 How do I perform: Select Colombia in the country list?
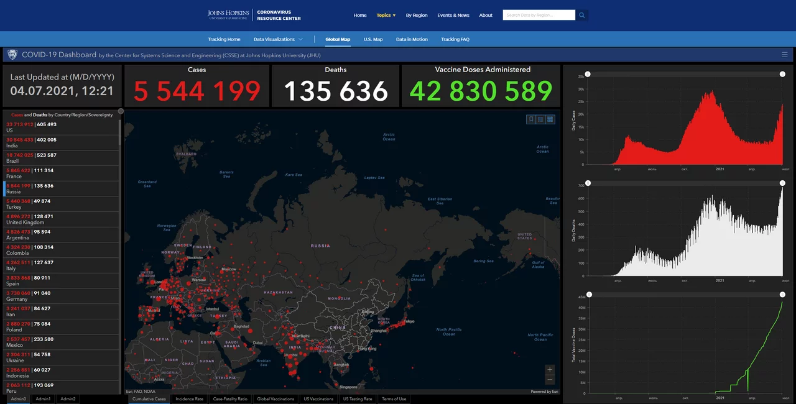pyautogui.click(x=60, y=250)
